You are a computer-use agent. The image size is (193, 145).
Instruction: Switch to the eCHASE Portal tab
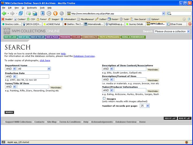tap(52, 24)
